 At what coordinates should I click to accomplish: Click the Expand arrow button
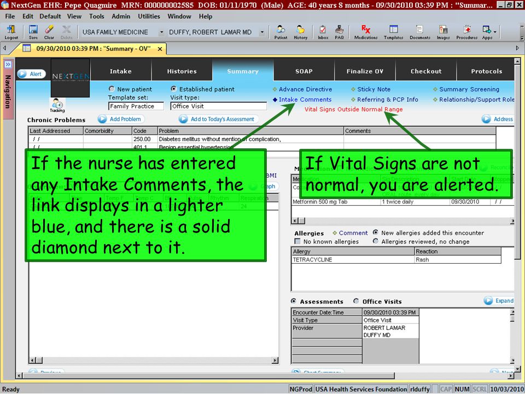[x=499, y=300]
